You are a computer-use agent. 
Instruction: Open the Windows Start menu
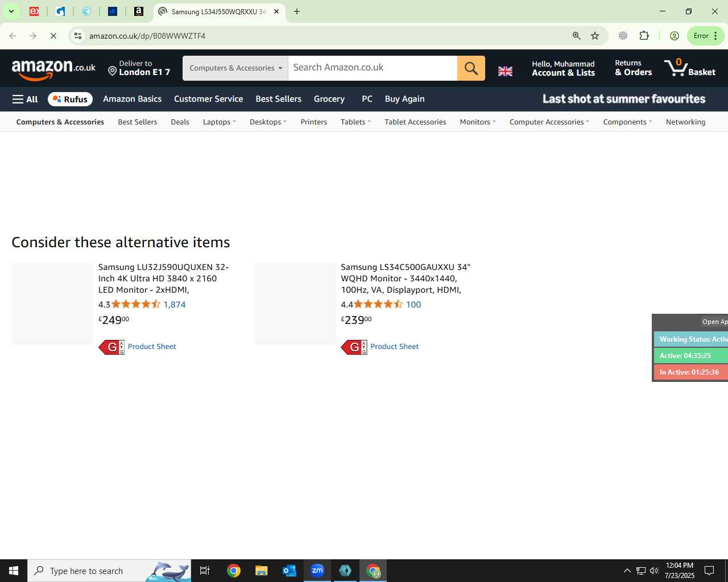click(x=14, y=571)
